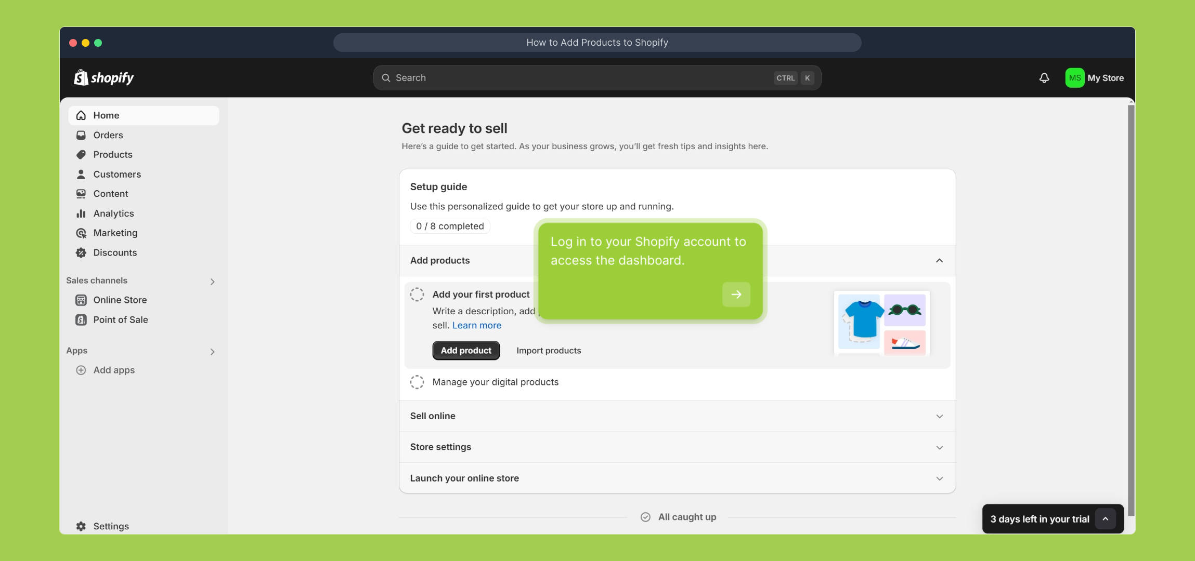Go to Orders in sidebar
The height and width of the screenshot is (561, 1195).
(x=108, y=135)
